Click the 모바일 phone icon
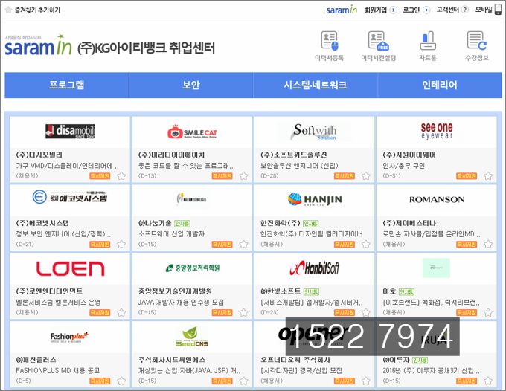 [x=499, y=10]
